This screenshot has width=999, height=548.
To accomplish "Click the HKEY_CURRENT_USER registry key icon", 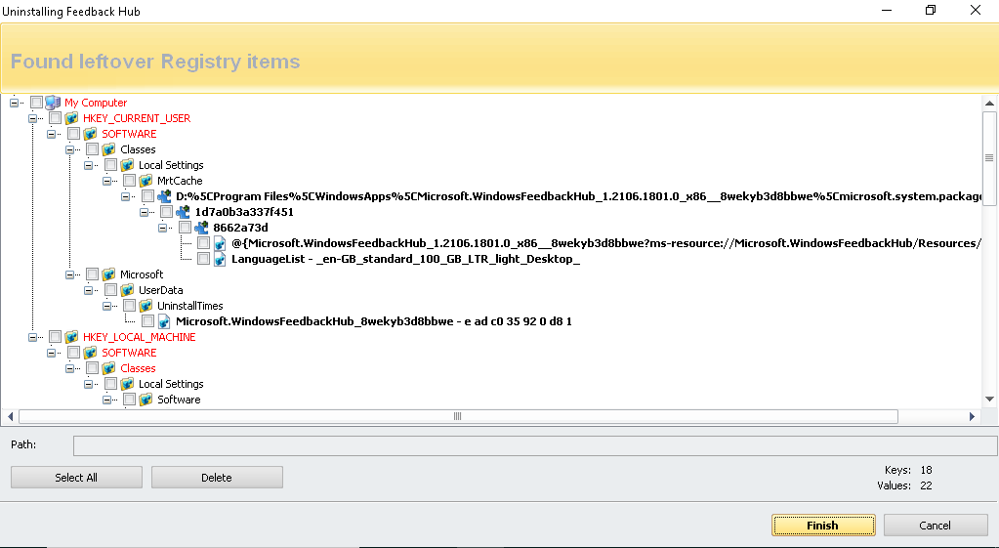I will tap(71, 118).
